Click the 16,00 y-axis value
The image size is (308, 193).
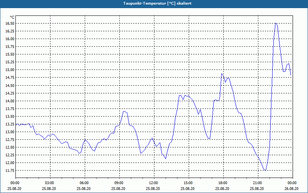[x=10, y=39]
